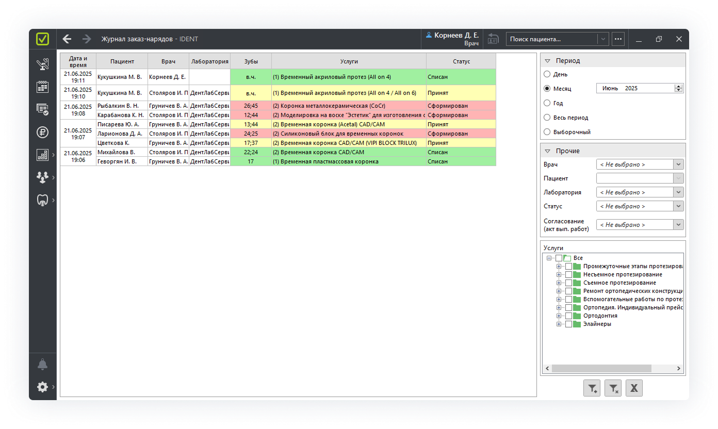This screenshot has width=718, height=429.
Task: Sort by the Услуги column header
Action: tap(349, 61)
